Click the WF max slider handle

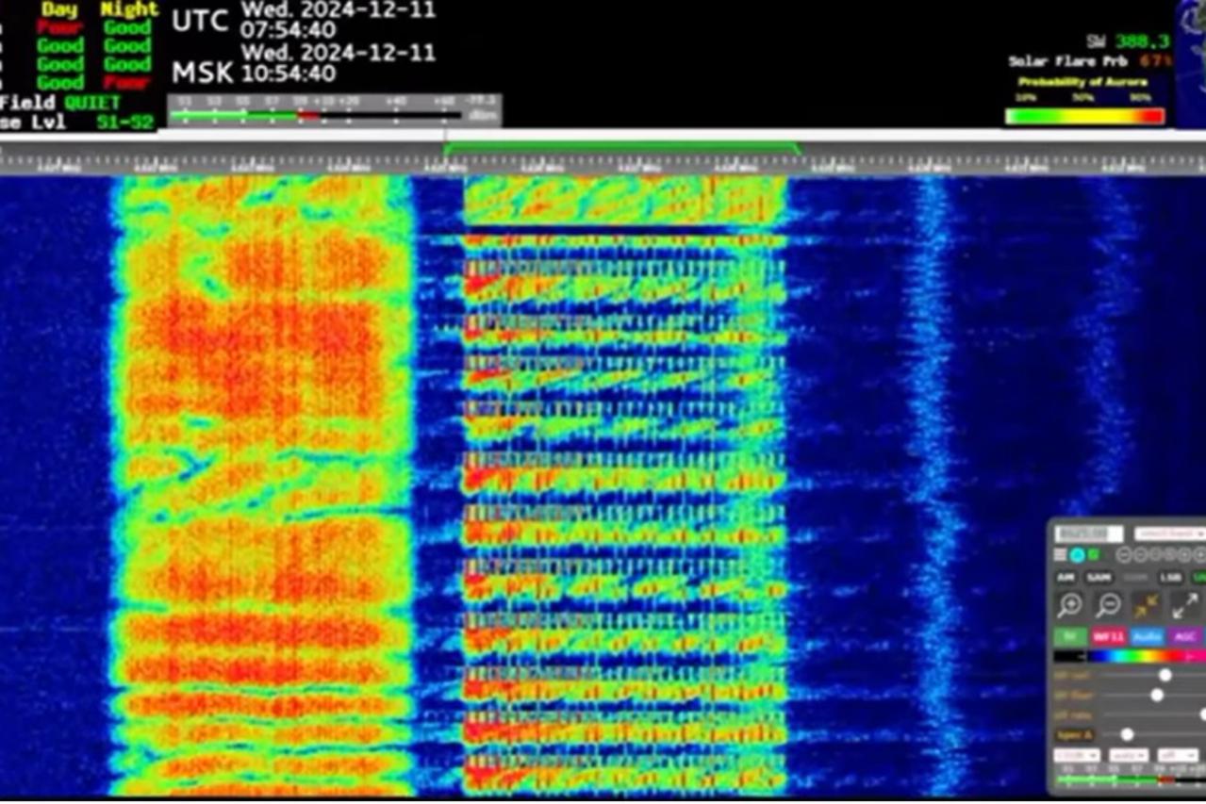(1165, 675)
